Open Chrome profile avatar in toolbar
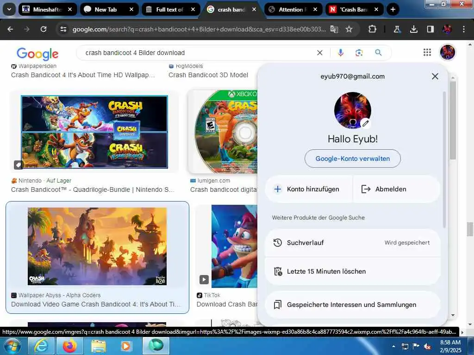 (x=447, y=29)
